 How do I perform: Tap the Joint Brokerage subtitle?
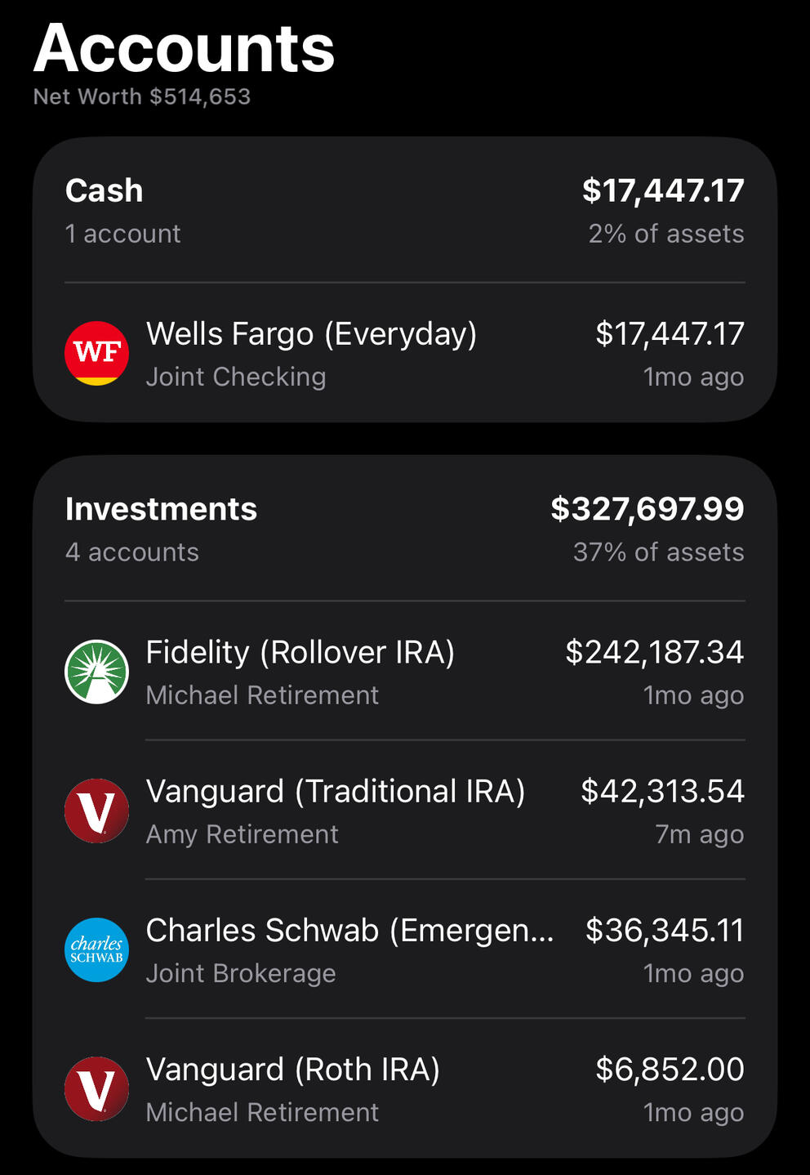(241, 973)
